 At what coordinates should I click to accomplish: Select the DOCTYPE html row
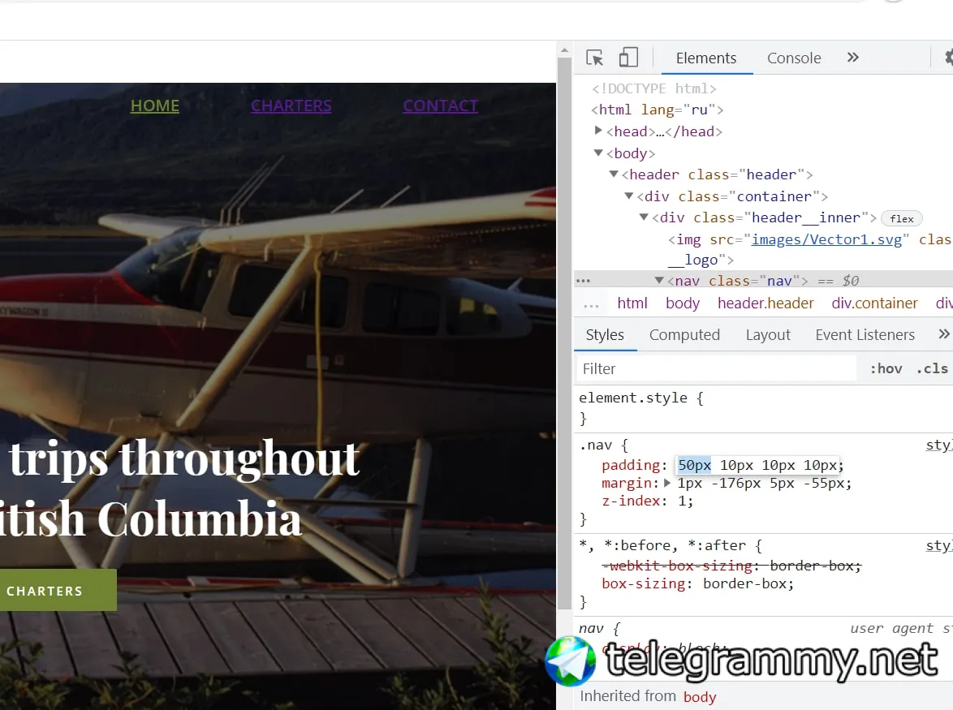(653, 88)
